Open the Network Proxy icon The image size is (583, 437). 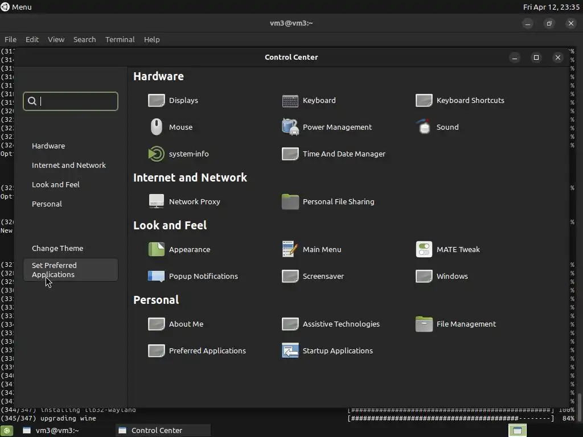(156, 201)
